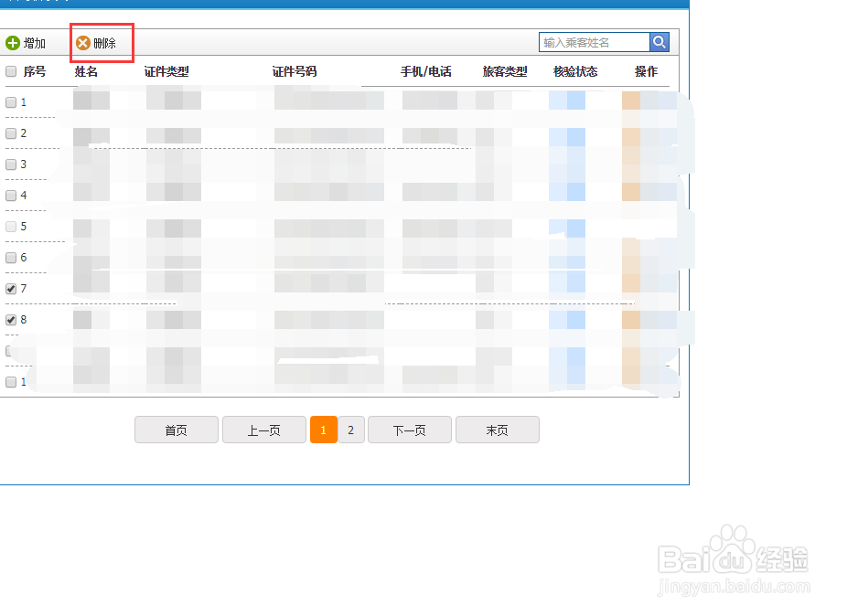Viewport: 858px width, 616px height.
Task: Select the highlighted page 1 button
Action: tap(324, 430)
